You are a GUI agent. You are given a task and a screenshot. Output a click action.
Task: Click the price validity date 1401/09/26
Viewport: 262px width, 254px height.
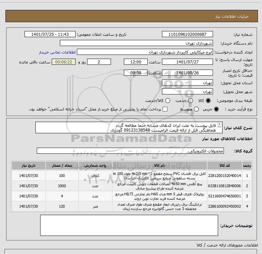click(x=187, y=73)
